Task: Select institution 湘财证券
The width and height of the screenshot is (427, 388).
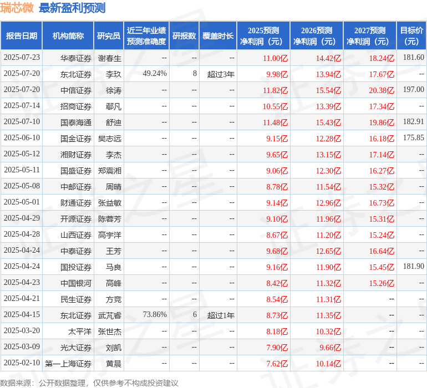Action: 76,155
